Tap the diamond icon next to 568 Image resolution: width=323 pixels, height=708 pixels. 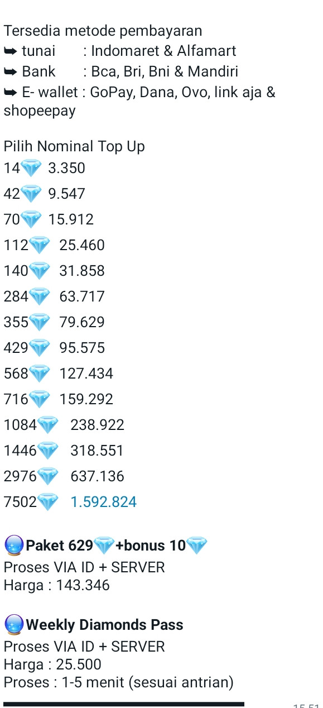(x=39, y=374)
